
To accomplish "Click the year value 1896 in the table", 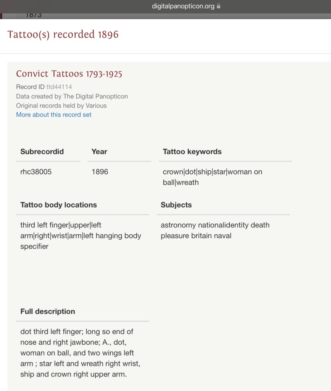I will click(x=100, y=172).
